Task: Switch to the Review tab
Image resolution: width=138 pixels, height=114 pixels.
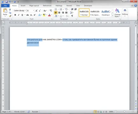Action: pos(69,6)
